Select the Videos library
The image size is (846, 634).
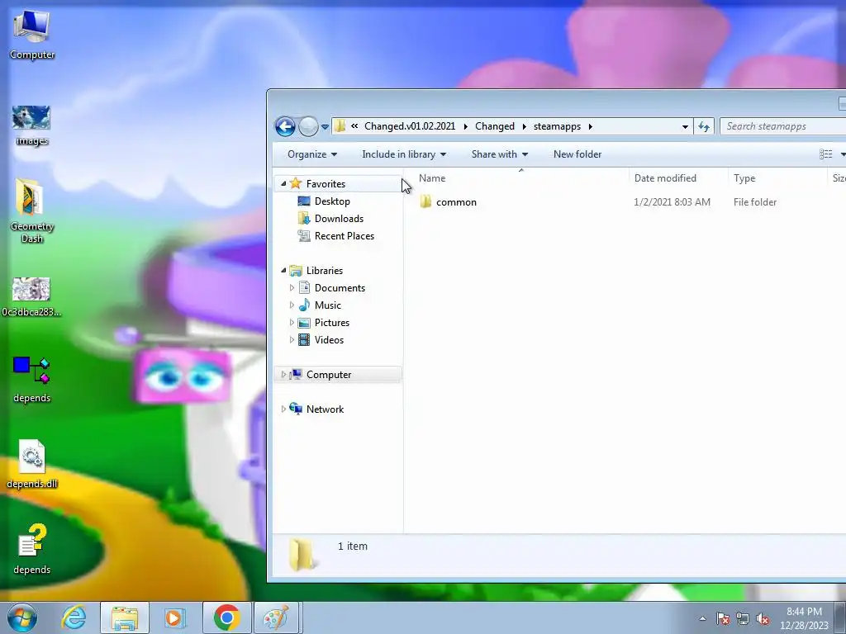(329, 339)
